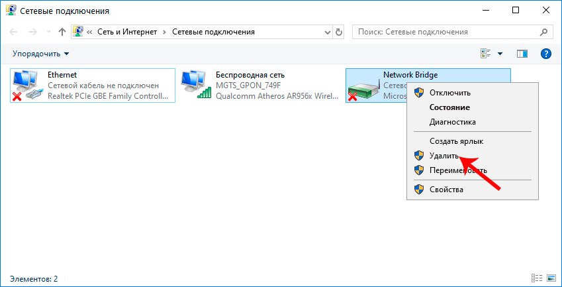The height and width of the screenshot is (287, 562).
Task: Toggle the preview pane button
Action: 522,54
